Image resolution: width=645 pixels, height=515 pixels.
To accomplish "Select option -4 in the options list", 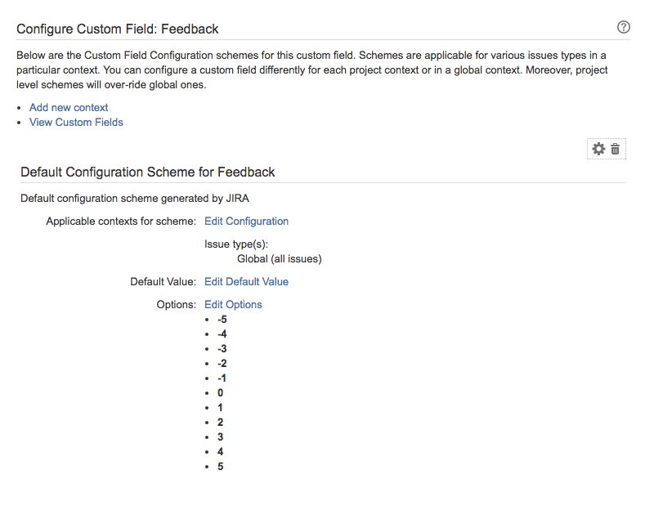I will click(222, 334).
